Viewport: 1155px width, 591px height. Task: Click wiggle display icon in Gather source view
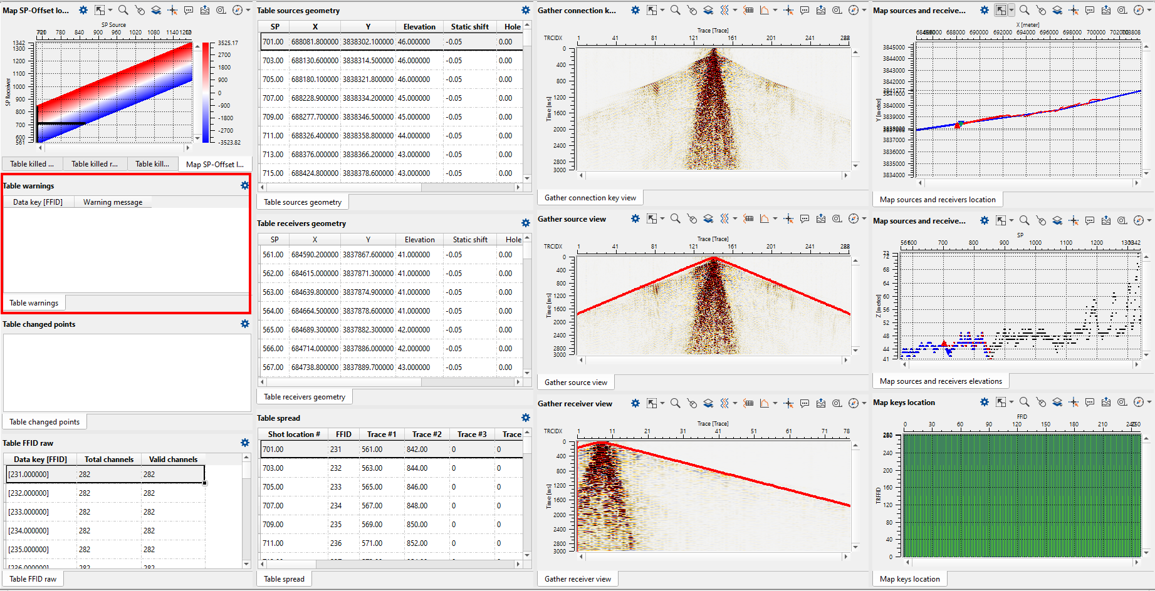point(724,218)
